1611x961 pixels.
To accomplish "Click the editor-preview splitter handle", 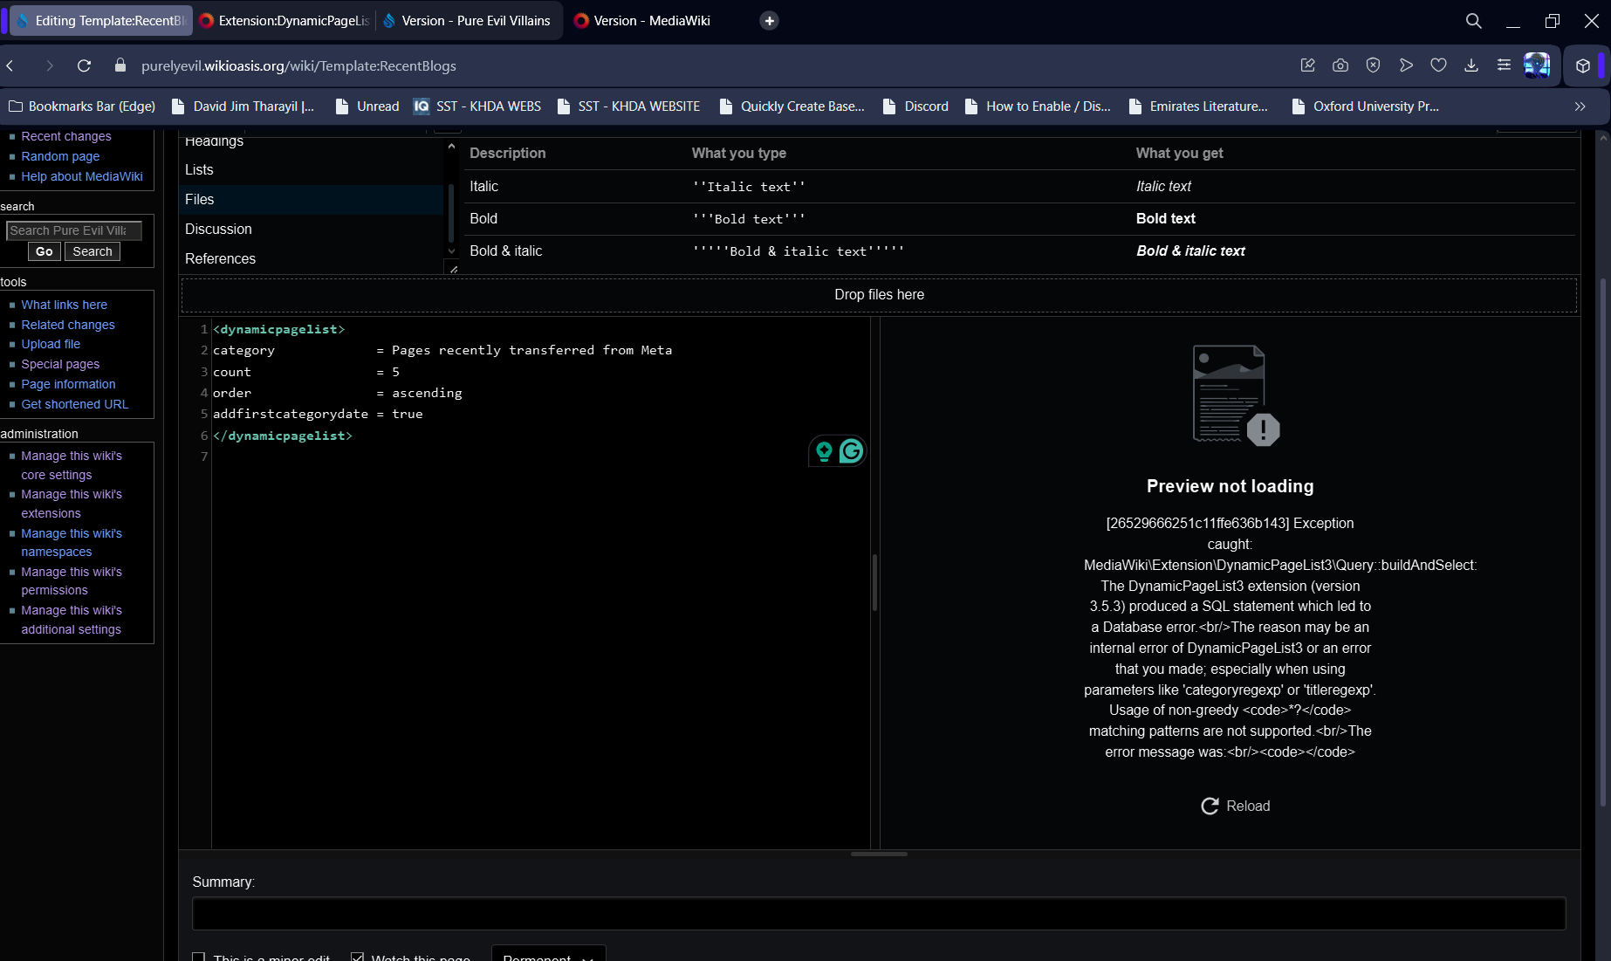I will click(874, 582).
